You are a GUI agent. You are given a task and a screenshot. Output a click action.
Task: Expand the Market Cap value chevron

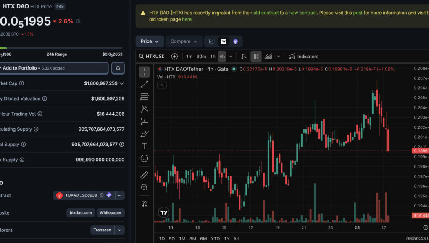(x=121, y=83)
